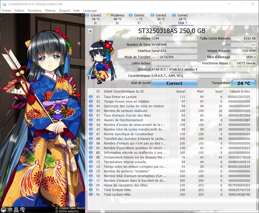Open the Edition menu

click(19, 10)
